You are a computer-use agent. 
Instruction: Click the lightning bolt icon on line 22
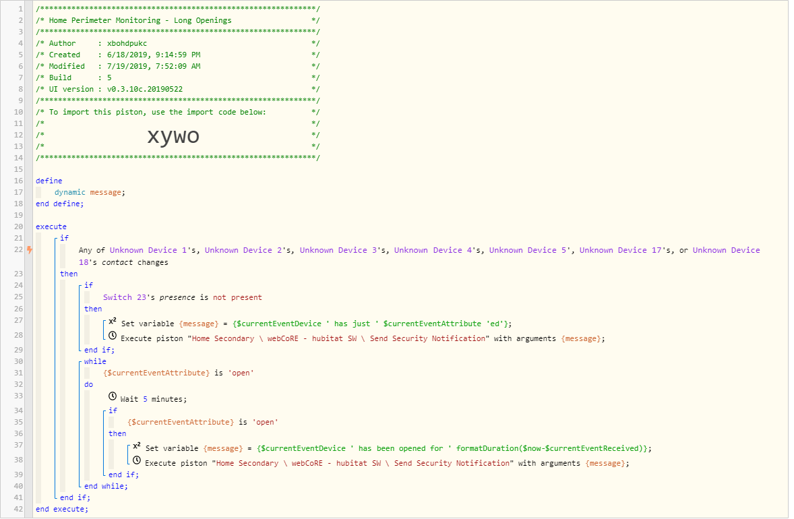(30, 249)
